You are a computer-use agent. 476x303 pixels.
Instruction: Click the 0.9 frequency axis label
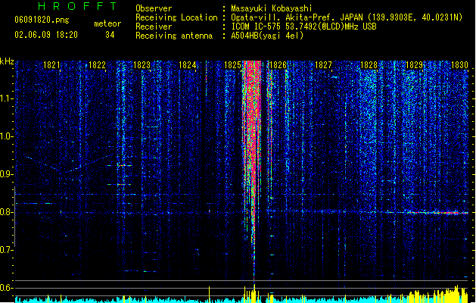click(x=7, y=174)
